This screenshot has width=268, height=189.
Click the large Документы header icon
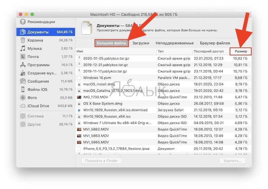click(87, 28)
